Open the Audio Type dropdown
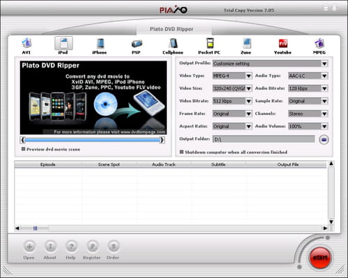Image resolution: width=348 pixels, height=278 pixels. pyautogui.click(x=324, y=76)
